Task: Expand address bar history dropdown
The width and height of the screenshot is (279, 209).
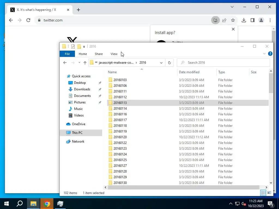Action: coord(161,63)
